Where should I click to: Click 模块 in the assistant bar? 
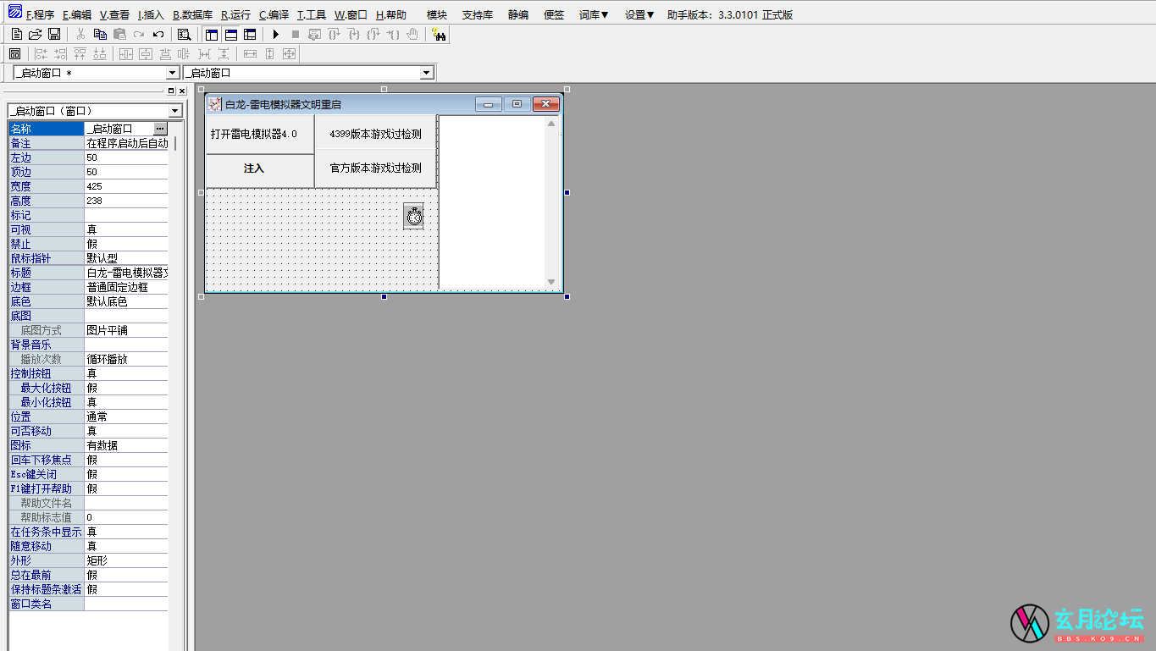click(437, 14)
